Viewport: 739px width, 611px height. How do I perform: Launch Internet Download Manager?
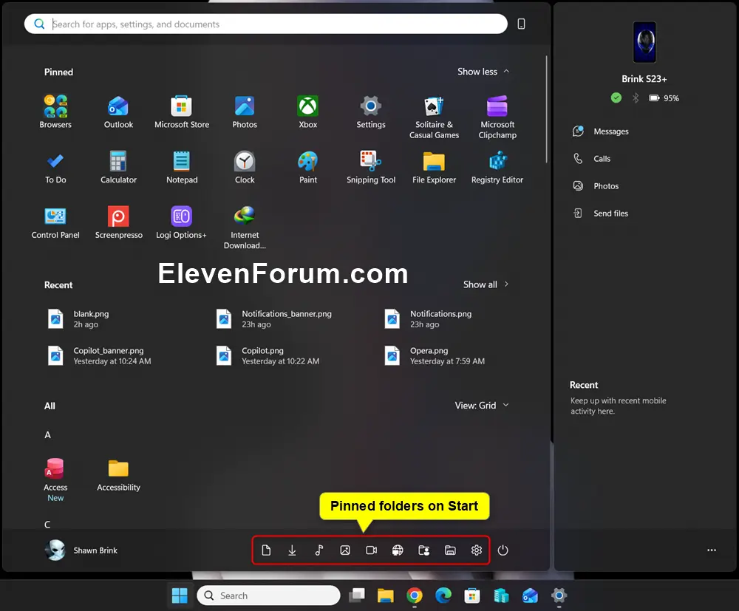(245, 228)
